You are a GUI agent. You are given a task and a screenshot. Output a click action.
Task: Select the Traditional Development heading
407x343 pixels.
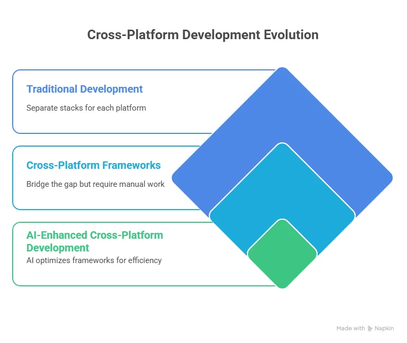[85, 89]
